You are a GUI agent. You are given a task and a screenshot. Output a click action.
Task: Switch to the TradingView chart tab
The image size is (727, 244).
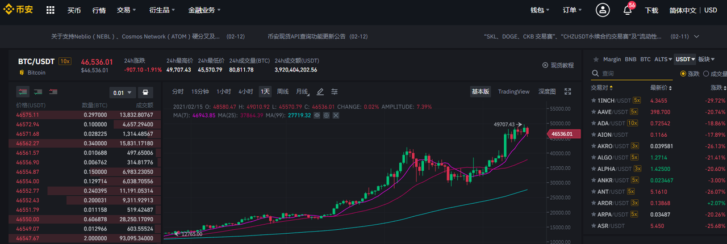[513, 91]
